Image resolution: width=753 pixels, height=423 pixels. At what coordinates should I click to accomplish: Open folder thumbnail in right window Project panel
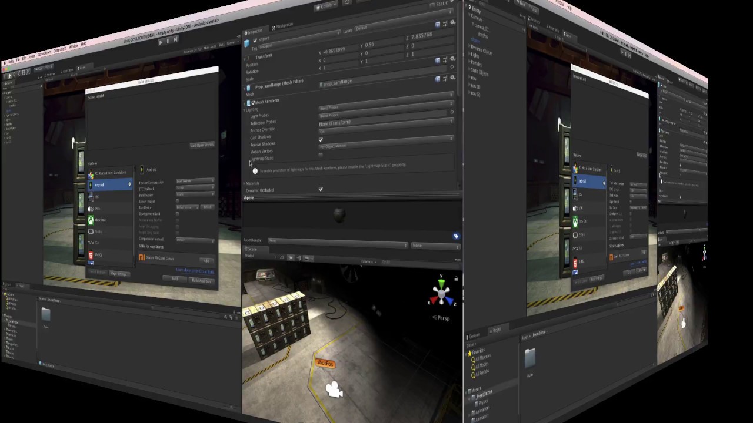529,358
